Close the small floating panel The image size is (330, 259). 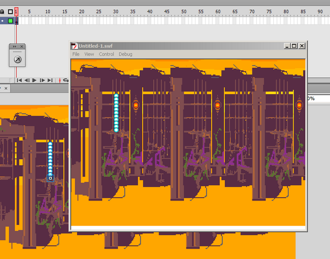[21, 46]
